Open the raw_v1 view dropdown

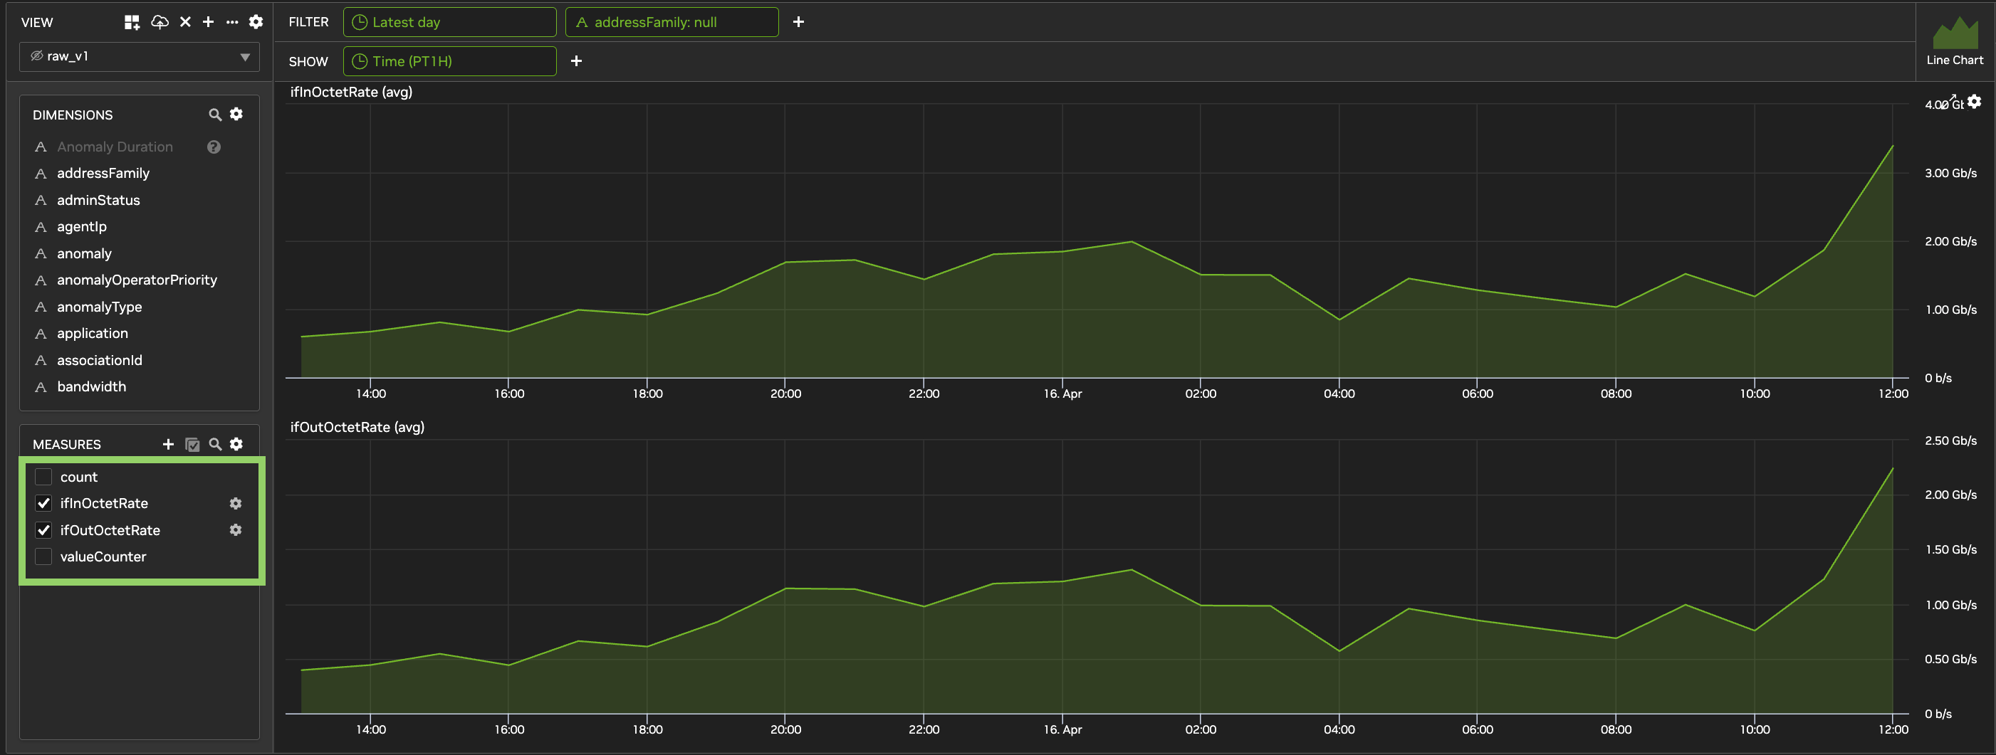(140, 56)
